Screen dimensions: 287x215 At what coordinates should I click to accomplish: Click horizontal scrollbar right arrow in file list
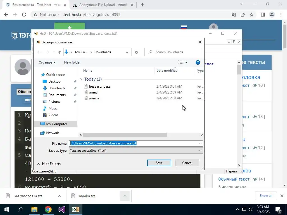point(202,135)
